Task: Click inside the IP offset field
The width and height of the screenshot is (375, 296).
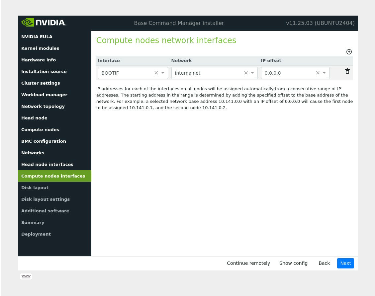Action: click(x=287, y=73)
